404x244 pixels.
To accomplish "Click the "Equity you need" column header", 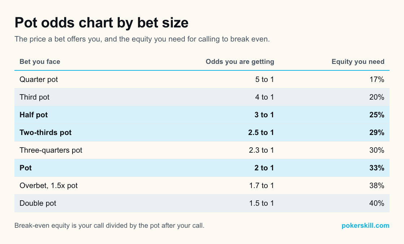I will pos(358,62).
